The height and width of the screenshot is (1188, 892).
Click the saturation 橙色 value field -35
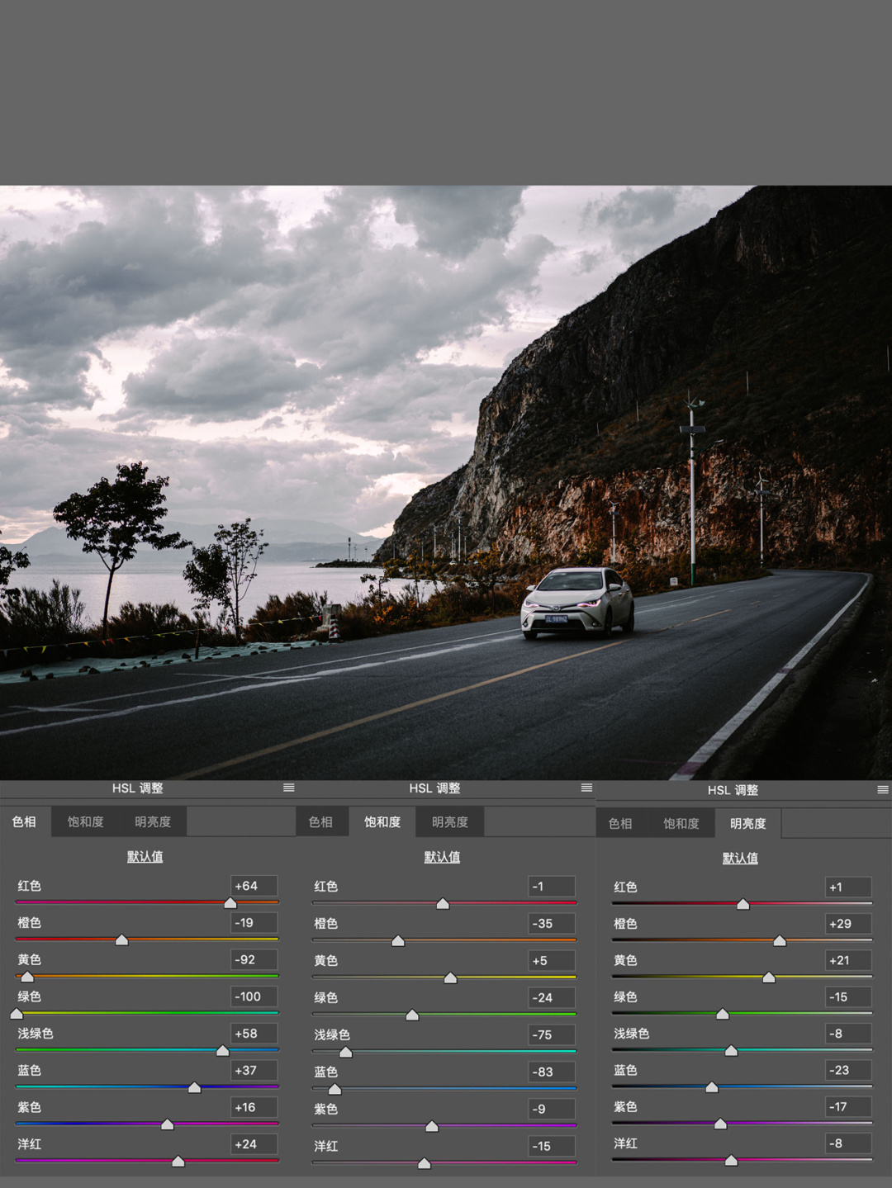point(551,924)
